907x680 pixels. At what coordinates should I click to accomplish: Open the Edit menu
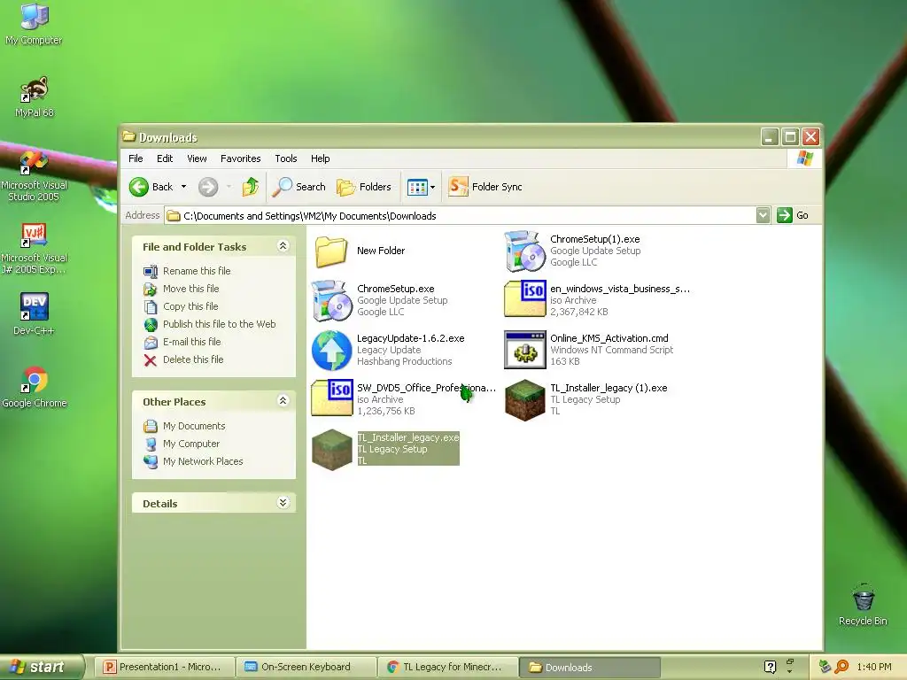(165, 158)
